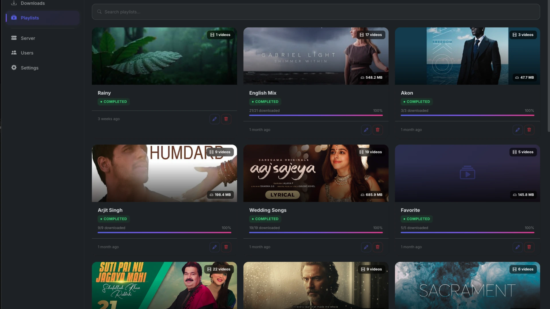Open the Akon playlist thumbnail

[467, 56]
